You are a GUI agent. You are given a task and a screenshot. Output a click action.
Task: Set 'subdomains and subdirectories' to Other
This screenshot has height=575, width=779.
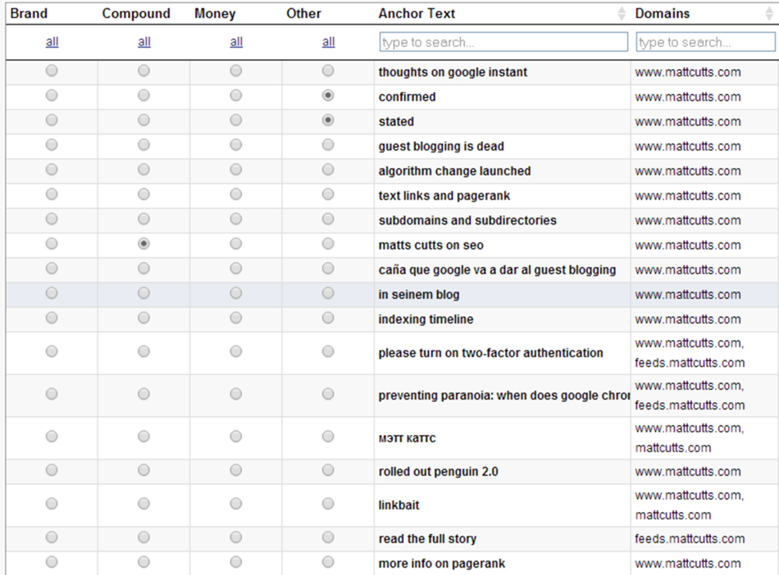point(328,219)
